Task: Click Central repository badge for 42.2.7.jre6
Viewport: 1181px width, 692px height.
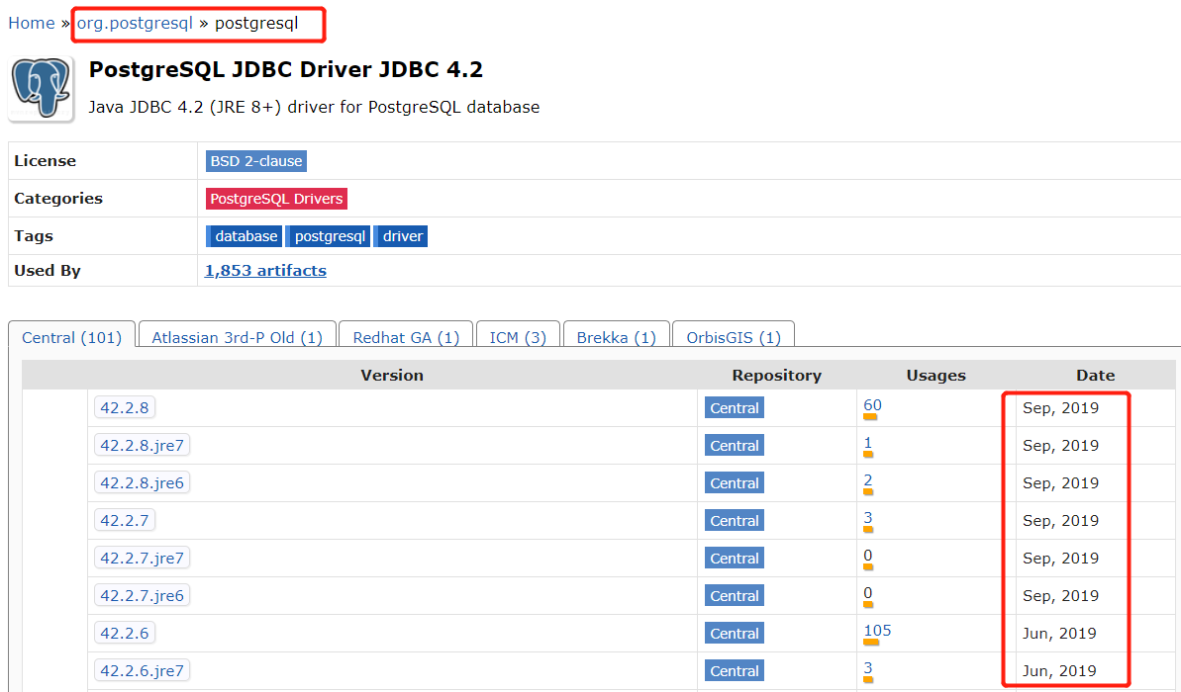Action: click(x=735, y=596)
